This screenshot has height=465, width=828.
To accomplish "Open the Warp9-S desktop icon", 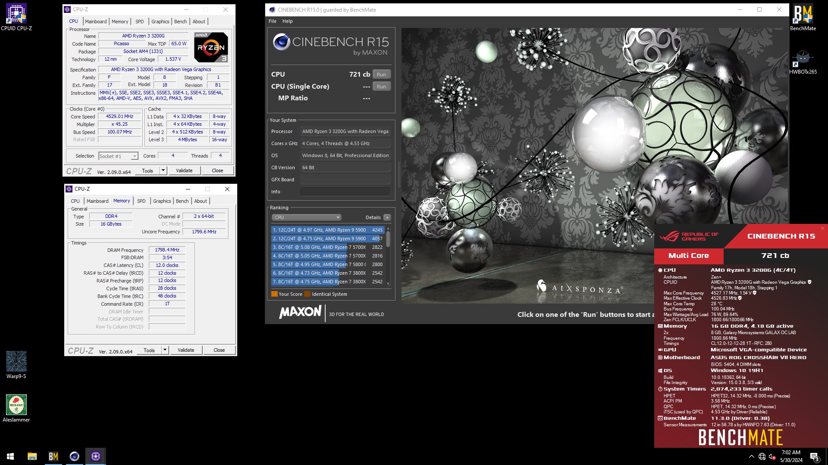I will point(16,365).
